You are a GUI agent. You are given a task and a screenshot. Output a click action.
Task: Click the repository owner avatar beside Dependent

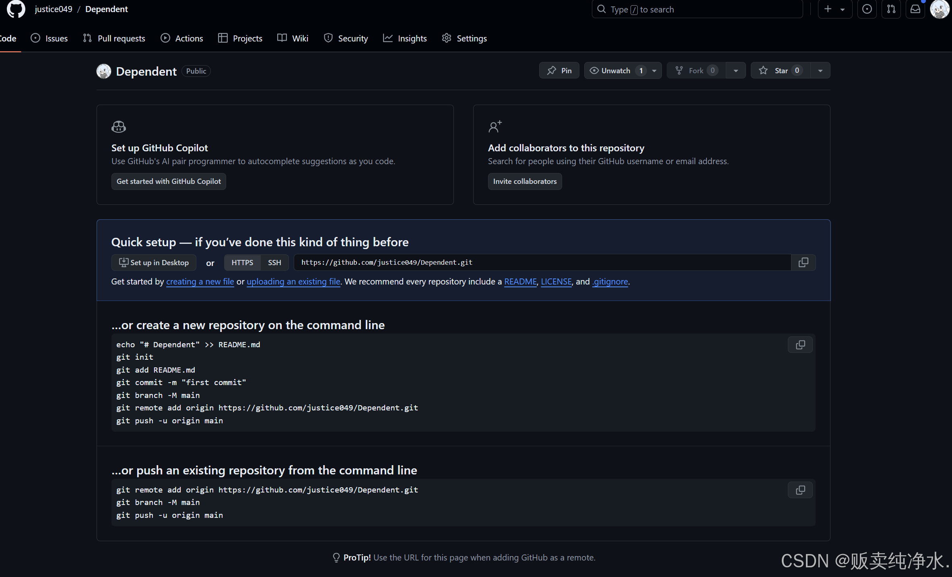coord(104,71)
